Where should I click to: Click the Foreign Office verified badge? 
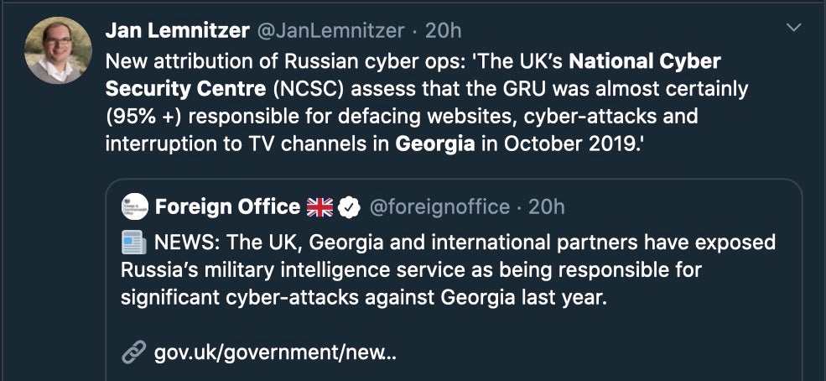pos(348,207)
